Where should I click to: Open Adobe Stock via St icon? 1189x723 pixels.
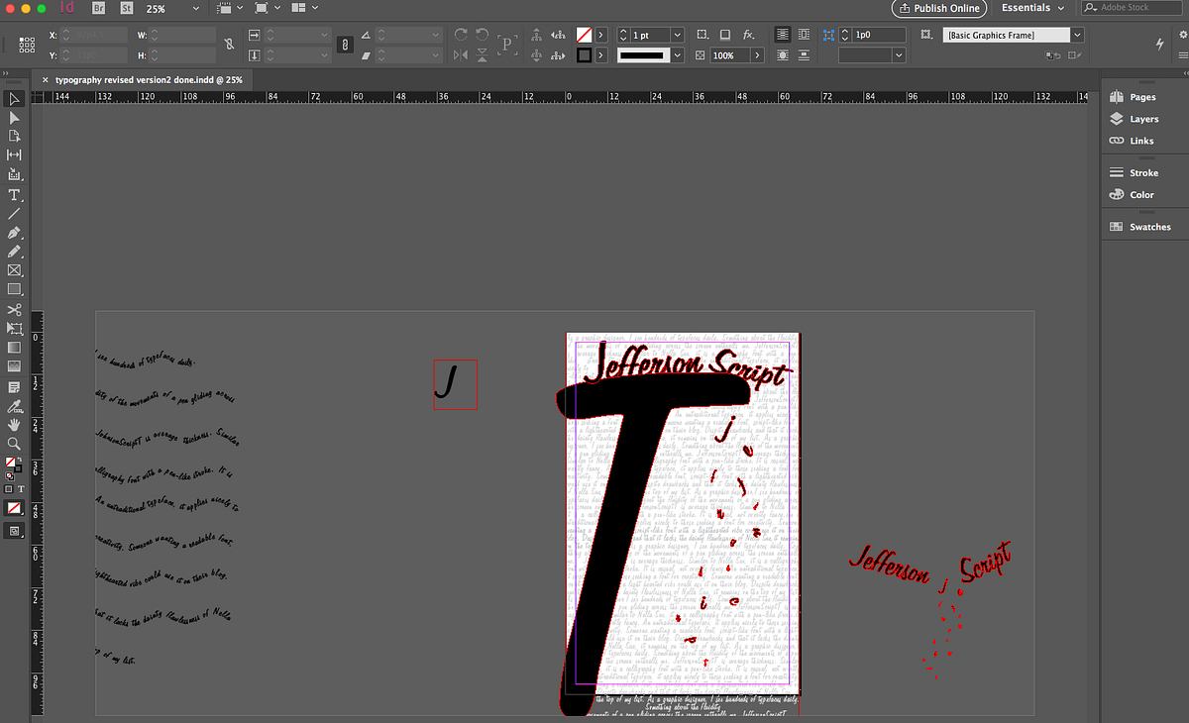pos(127,8)
